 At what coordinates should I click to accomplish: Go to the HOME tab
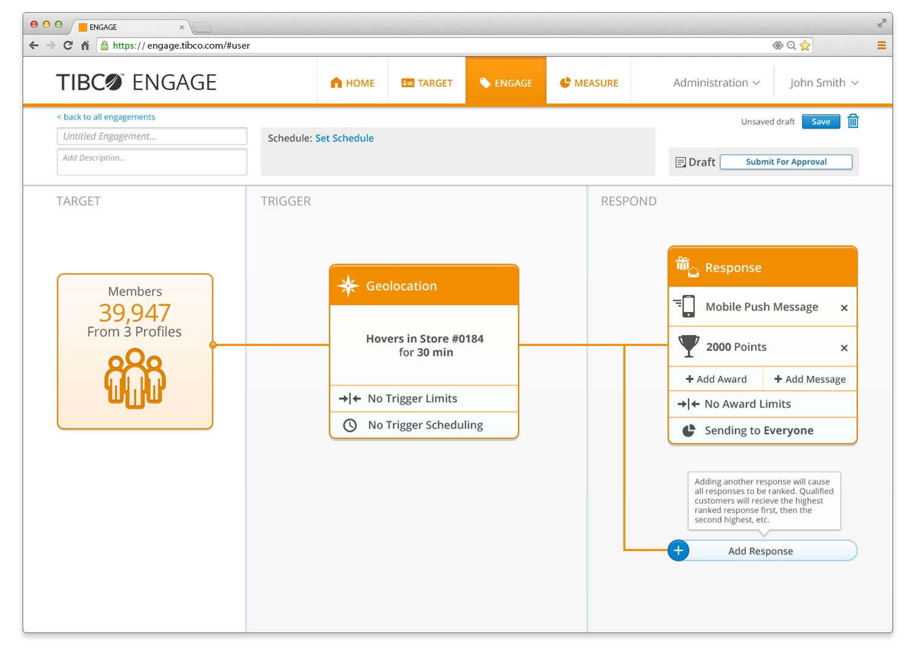click(353, 83)
